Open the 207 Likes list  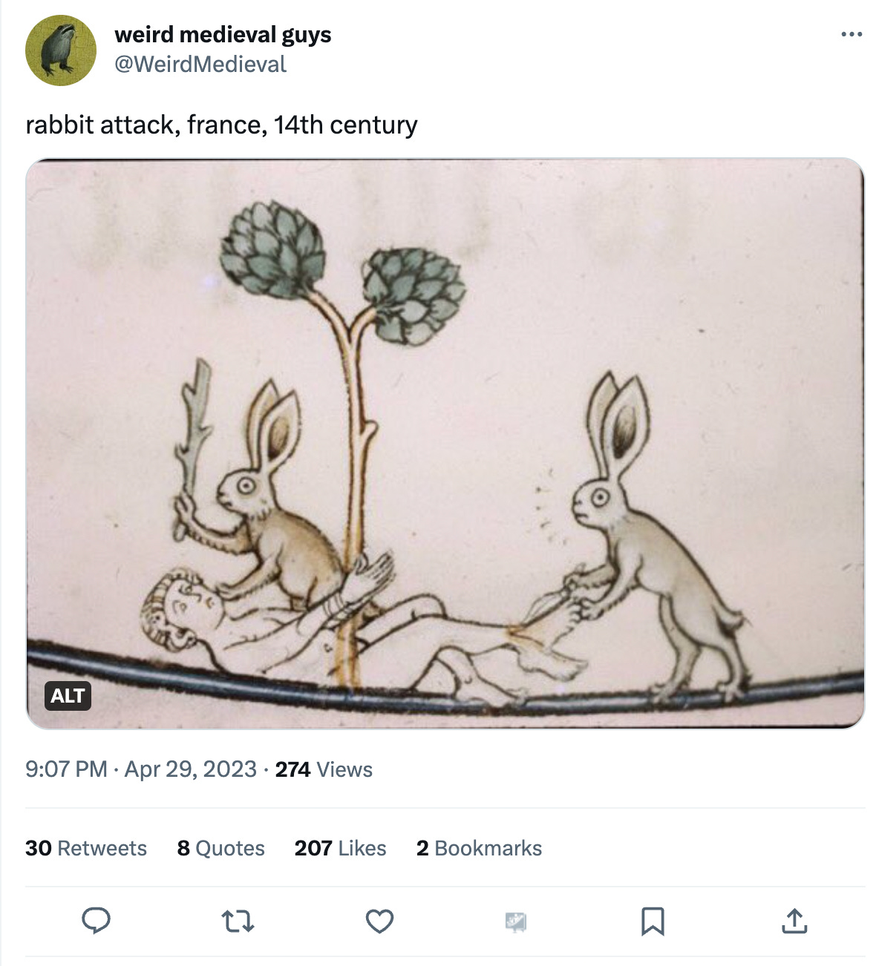pos(341,848)
